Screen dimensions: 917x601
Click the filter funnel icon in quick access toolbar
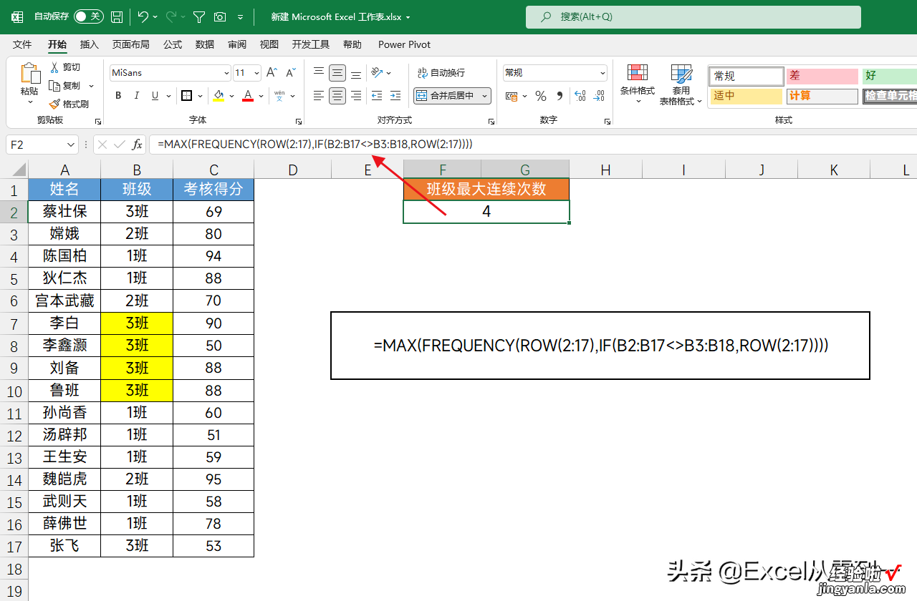point(200,16)
